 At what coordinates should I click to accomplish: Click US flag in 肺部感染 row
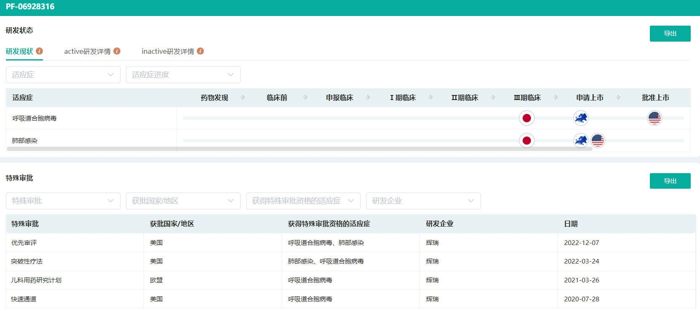[x=598, y=140]
